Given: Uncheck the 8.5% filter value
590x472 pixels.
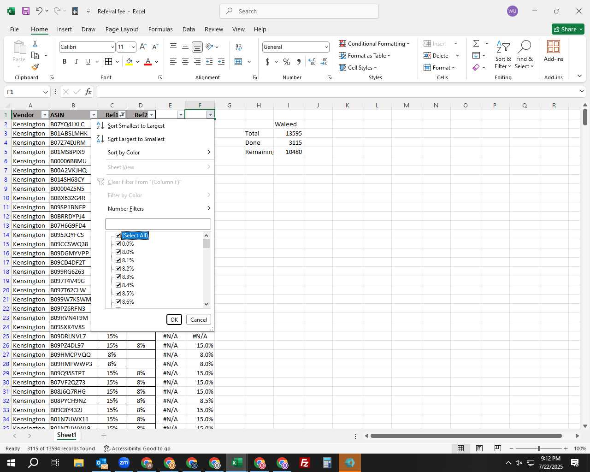Looking at the screenshot, I should pyautogui.click(x=118, y=294).
